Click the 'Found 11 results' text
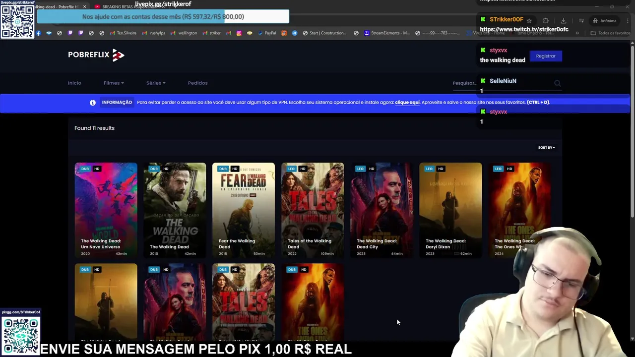This screenshot has height=357, width=635. [94, 128]
